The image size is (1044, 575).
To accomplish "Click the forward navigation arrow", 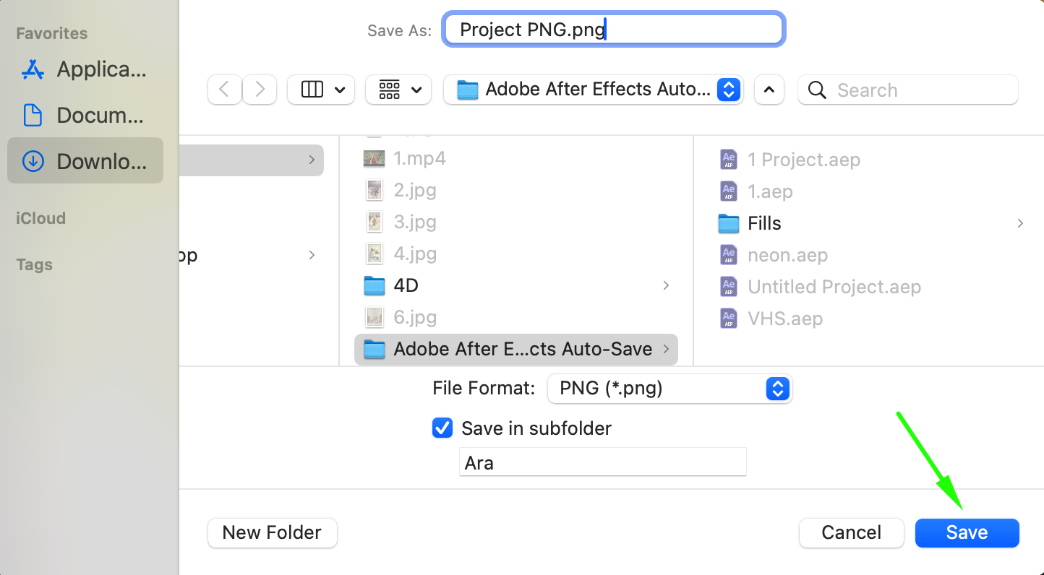I will tap(260, 90).
